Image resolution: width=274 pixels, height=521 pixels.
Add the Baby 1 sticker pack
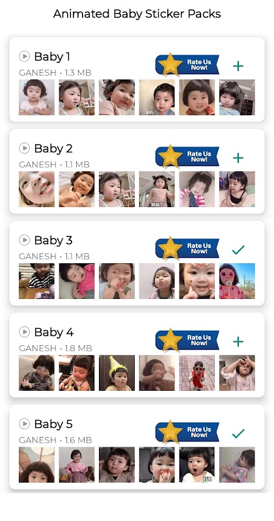pos(238,66)
